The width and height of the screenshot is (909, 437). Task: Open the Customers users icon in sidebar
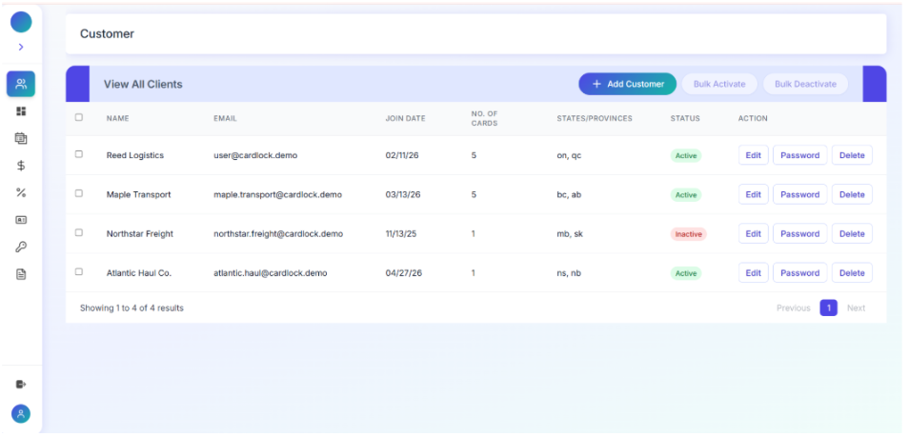click(x=21, y=84)
